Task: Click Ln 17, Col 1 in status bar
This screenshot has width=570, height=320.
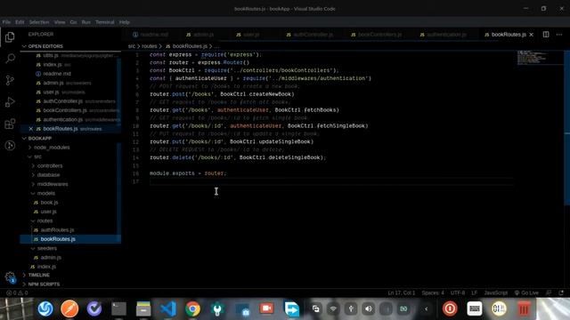Action: (401, 292)
